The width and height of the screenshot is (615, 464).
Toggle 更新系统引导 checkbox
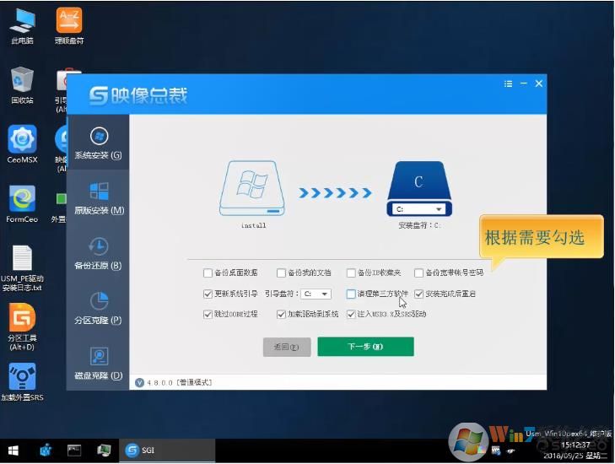click(x=208, y=294)
